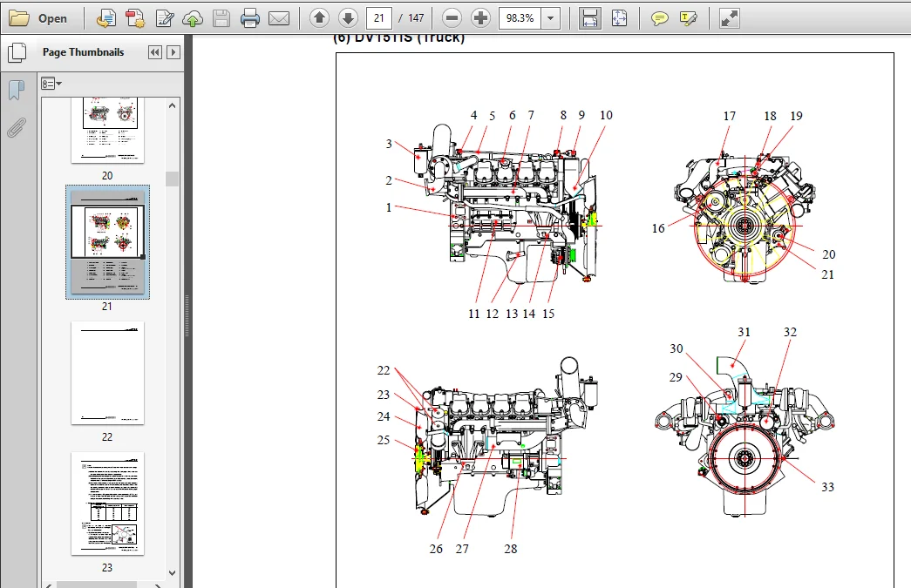Click callout number 17 in diagram
The height and width of the screenshot is (588, 911).
729,116
